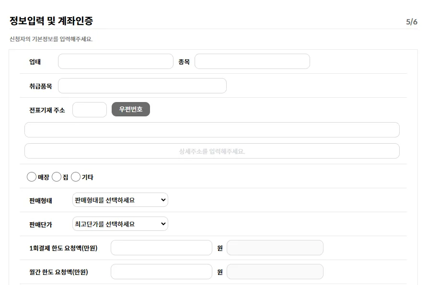The width and height of the screenshot is (427, 285).
Task: Click the 5/6 step indicator
Action: [412, 22]
